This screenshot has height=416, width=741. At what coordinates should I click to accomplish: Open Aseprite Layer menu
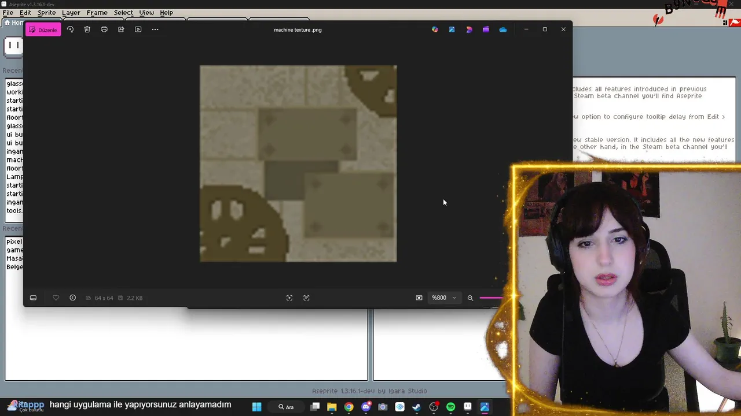(x=71, y=13)
